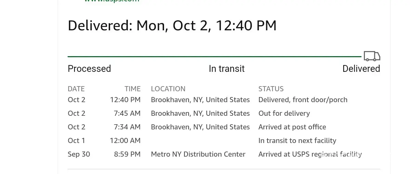Select the Arrived at post office status
The height and width of the screenshot is (174, 410).
pos(292,127)
